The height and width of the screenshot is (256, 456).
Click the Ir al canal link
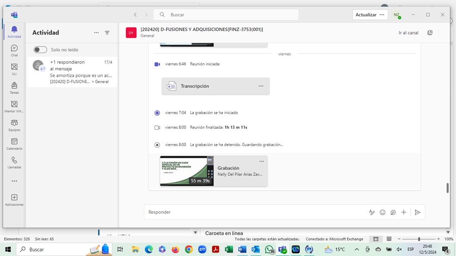[x=408, y=33]
